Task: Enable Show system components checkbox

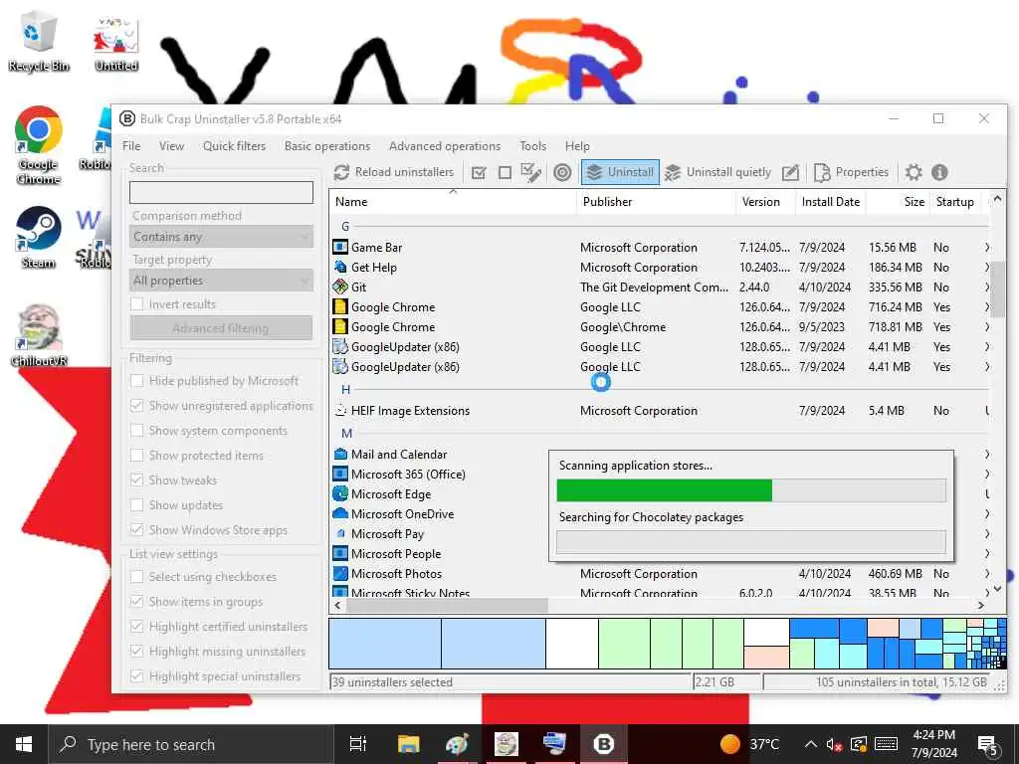Action: click(x=137, y=430)
